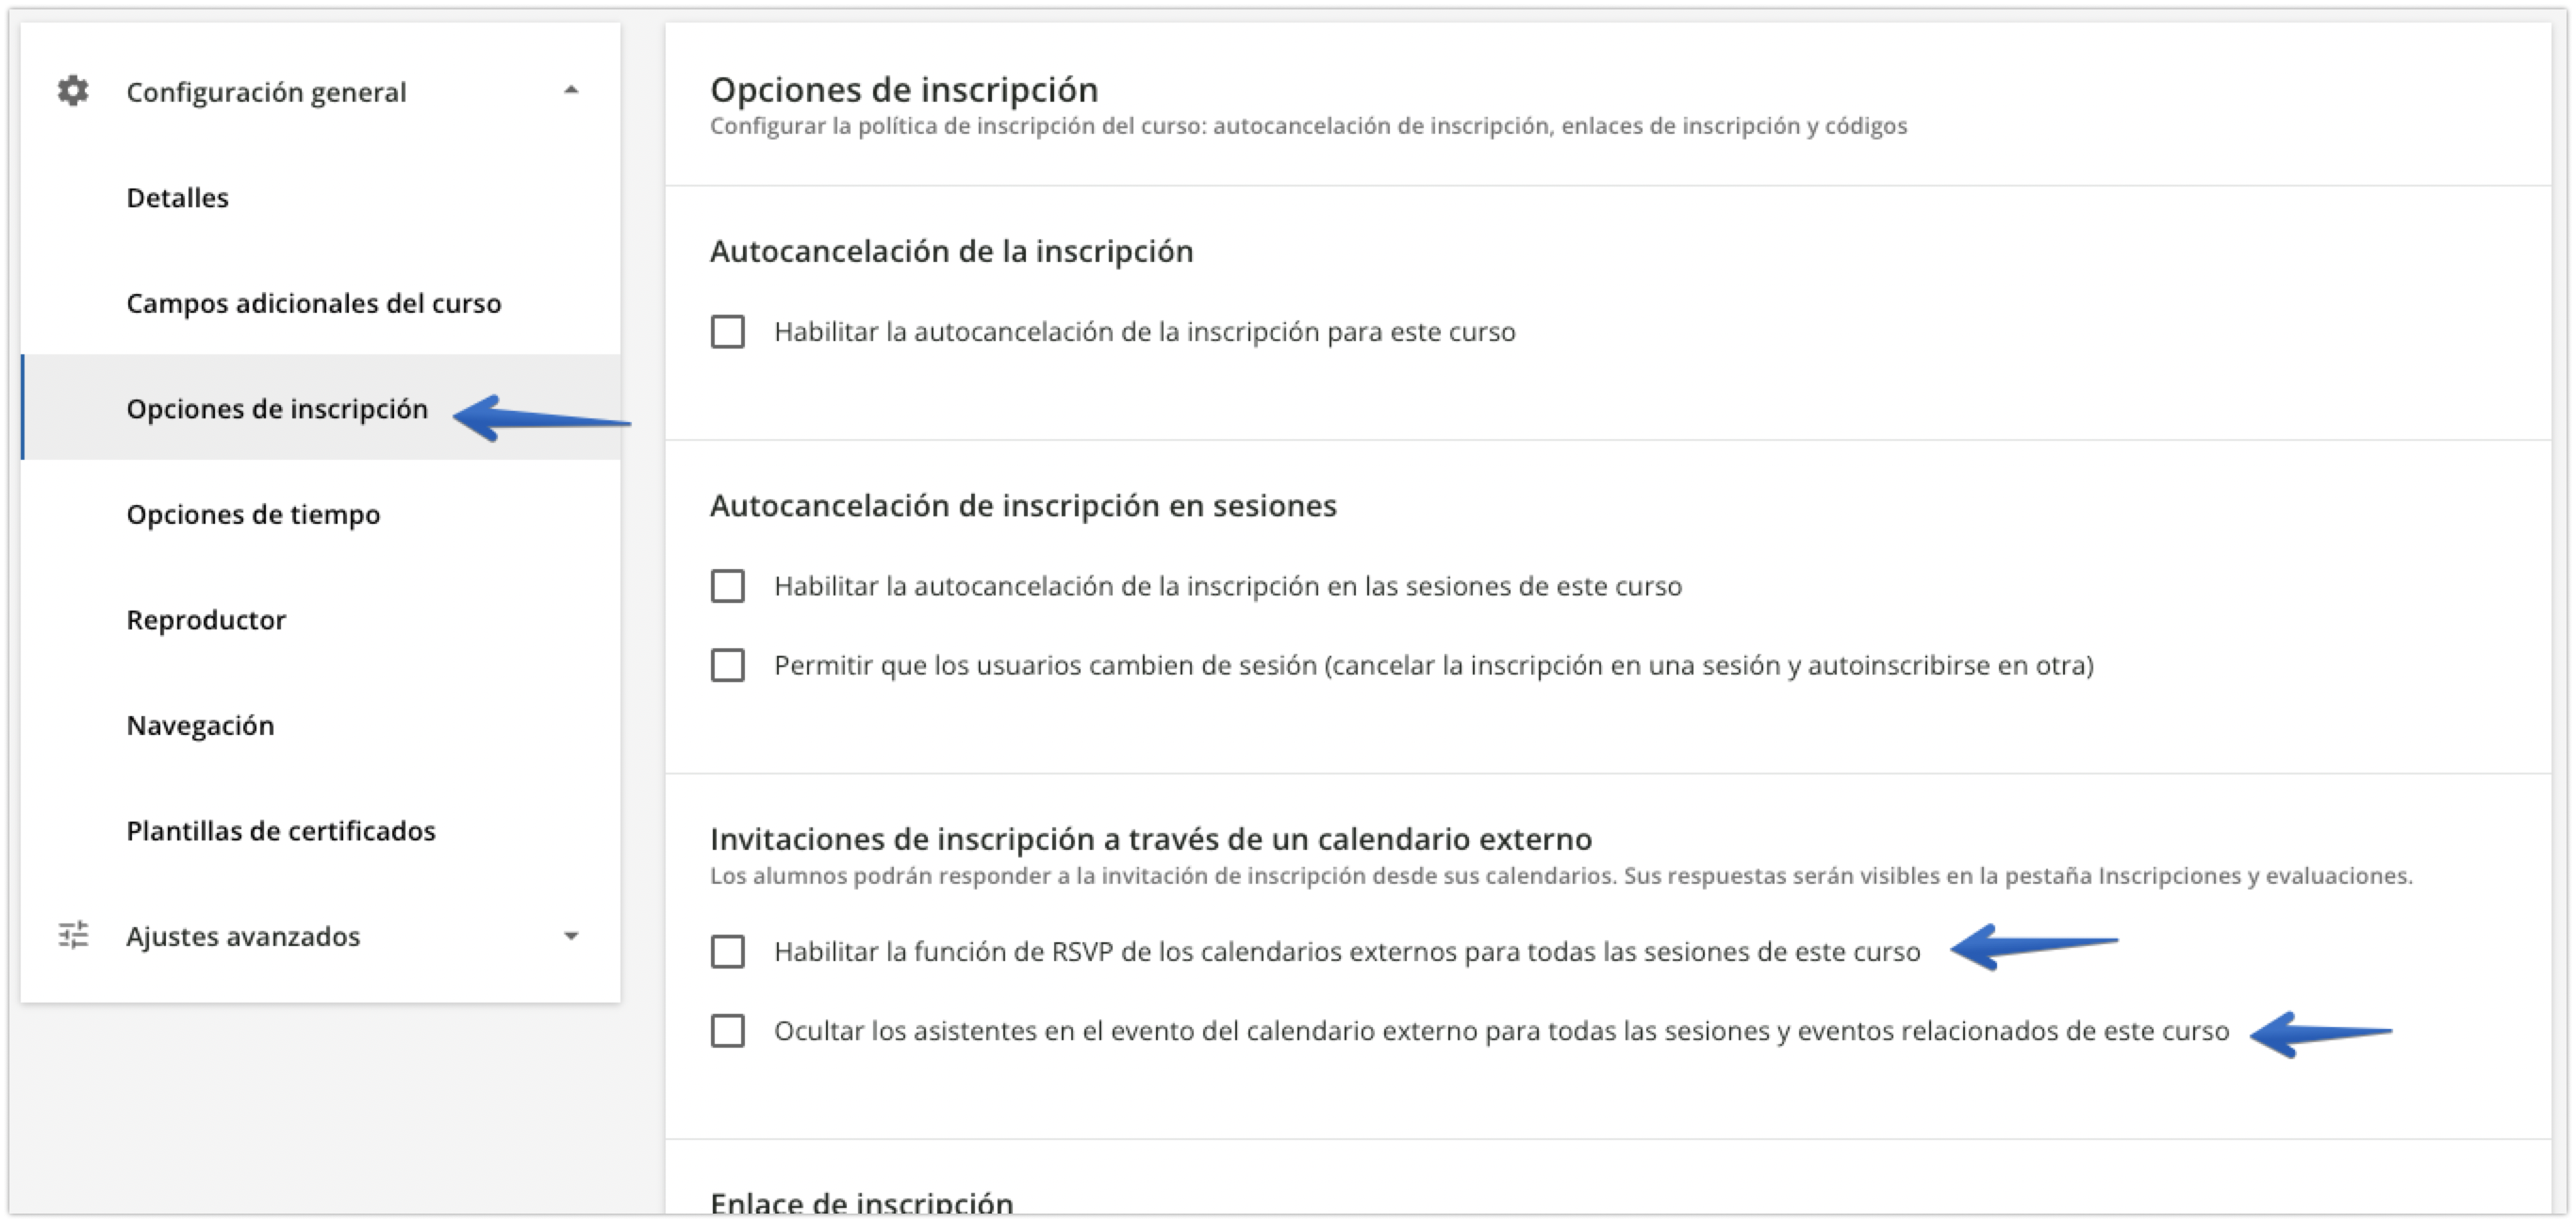Open Plantillas de certificados
Screen dimensions: 2576x1223
click(x=280, y=830)
